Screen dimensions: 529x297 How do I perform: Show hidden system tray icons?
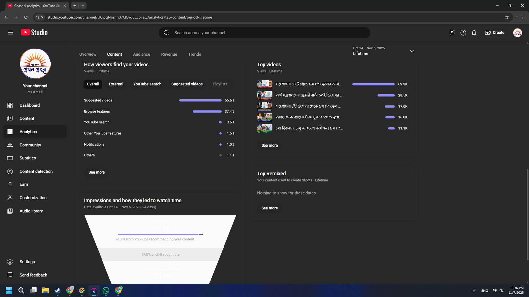(474, 290)
